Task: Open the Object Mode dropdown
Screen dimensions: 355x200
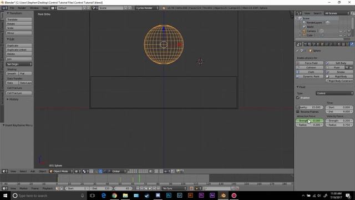Action: 61,172
